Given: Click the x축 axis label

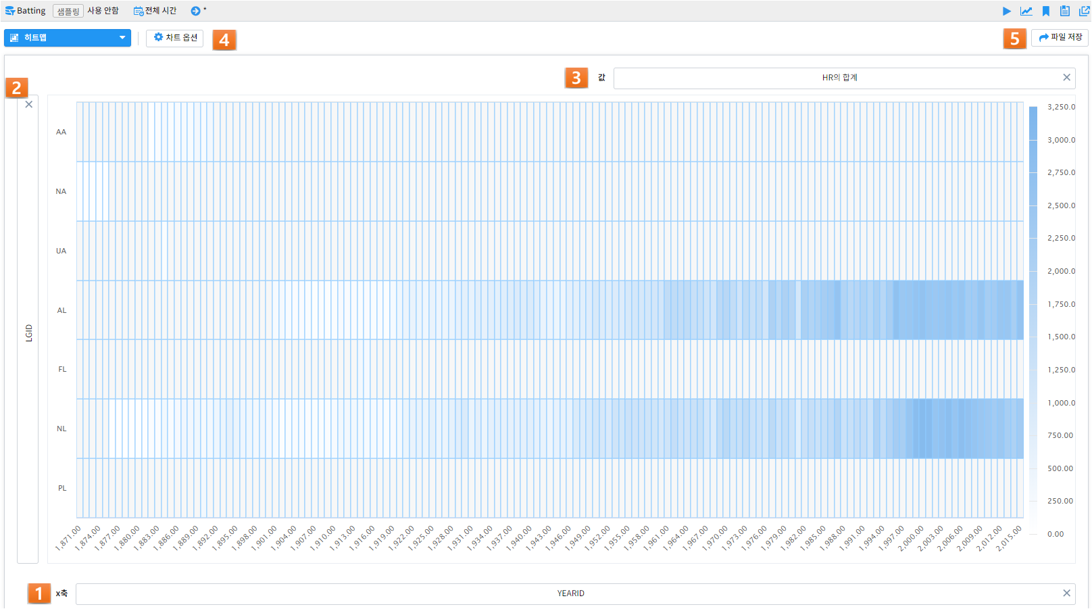Looking at the screenshot, I should click(x=61, y=593).
